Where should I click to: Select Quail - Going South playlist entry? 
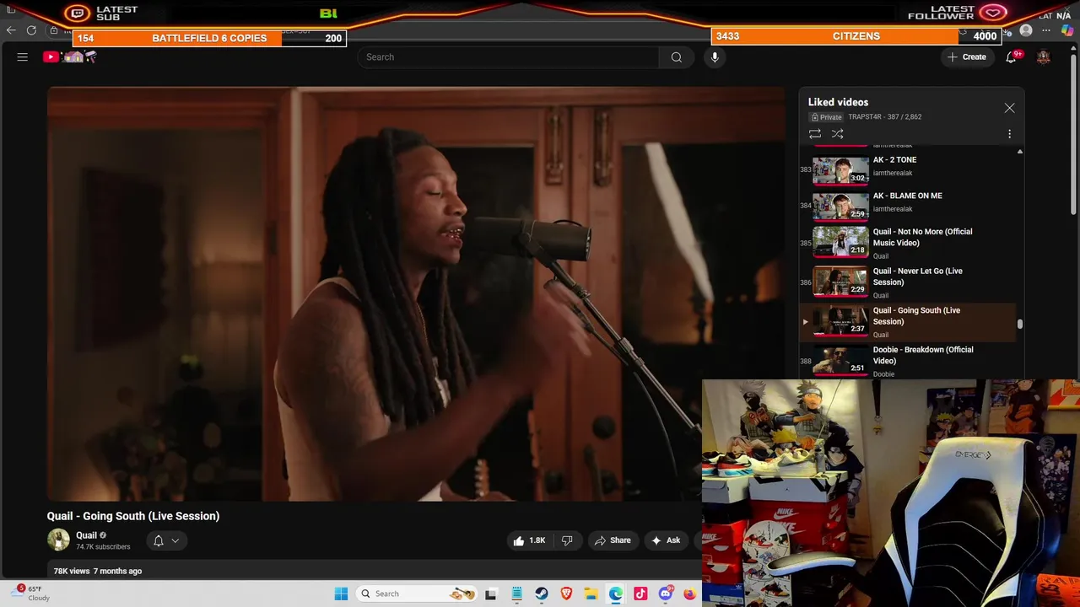[x=907, y=322]
